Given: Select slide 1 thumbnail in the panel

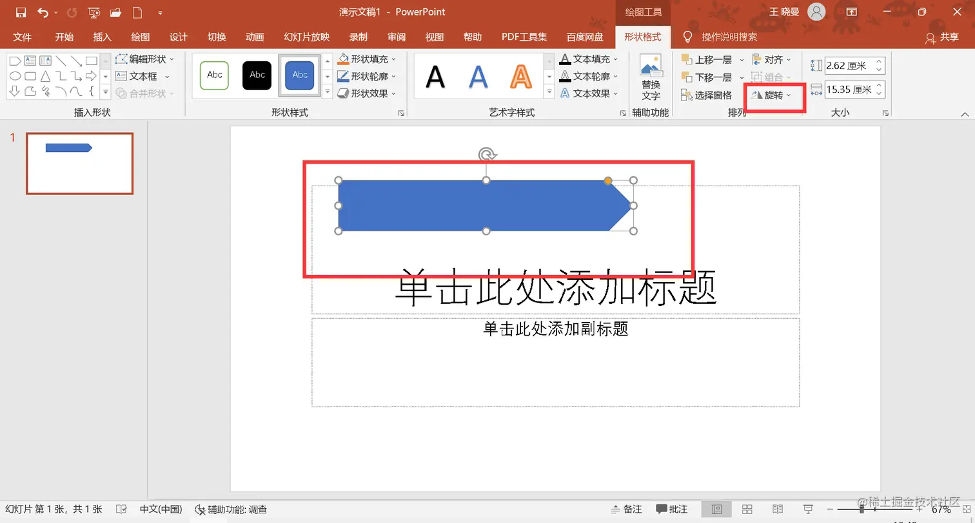Looking at the screenshot, I should [79, 164].
